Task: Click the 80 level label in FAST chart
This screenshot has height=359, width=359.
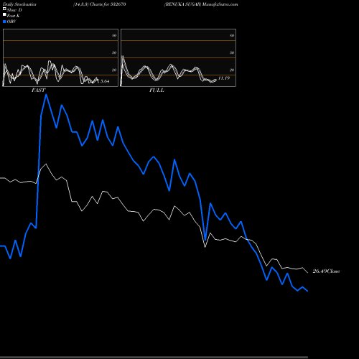Action: (x=114, y=35)
